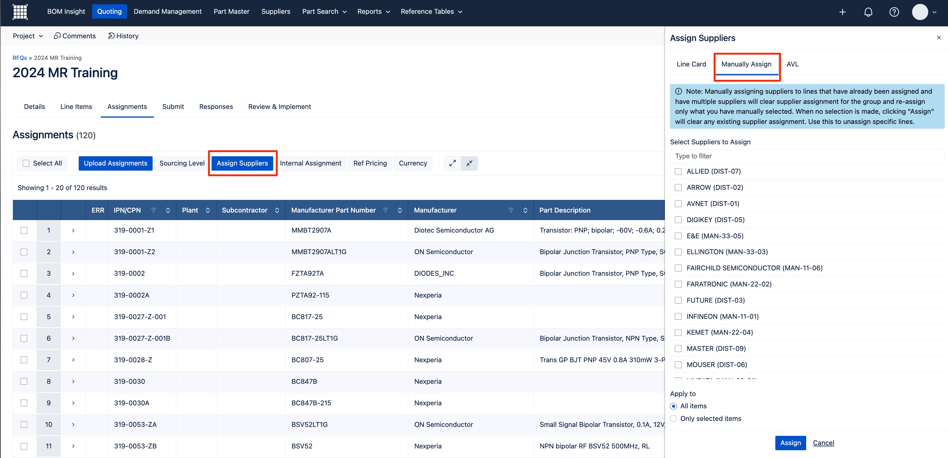Open the Reference Tables dropdown
Viewport: 948px width, 458px height.
click(x=431, y=11)
